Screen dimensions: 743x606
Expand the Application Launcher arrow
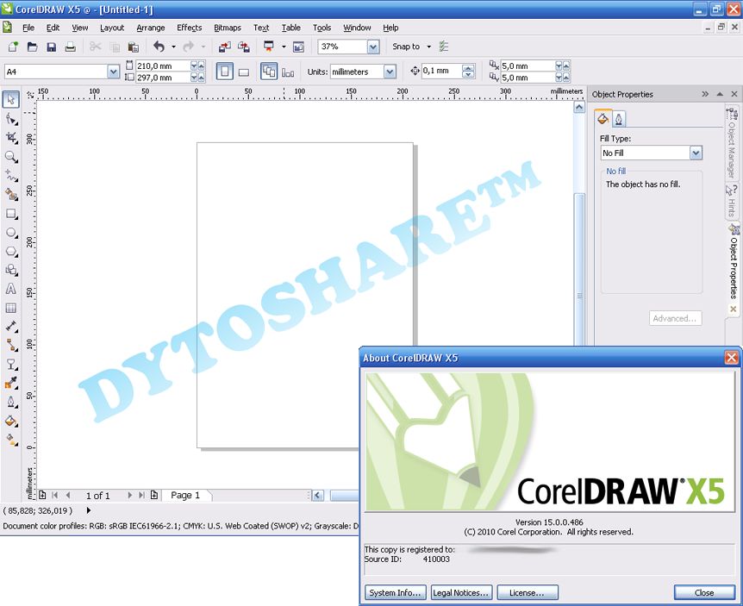[284, 47]
